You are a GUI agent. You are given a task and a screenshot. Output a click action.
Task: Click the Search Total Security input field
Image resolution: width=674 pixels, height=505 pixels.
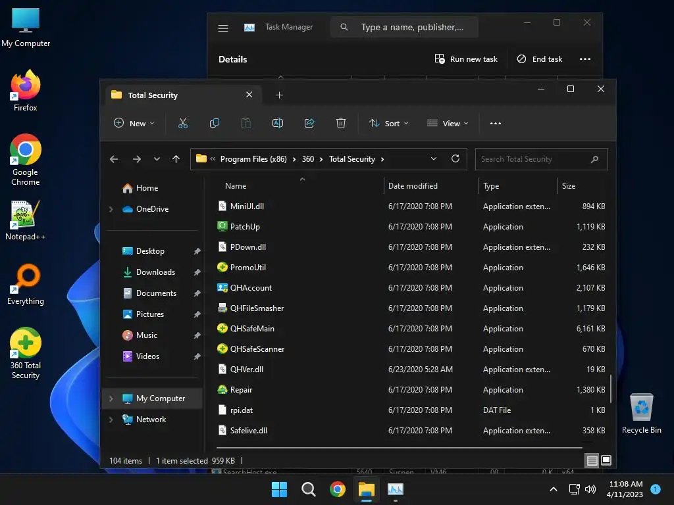point(541,159)
